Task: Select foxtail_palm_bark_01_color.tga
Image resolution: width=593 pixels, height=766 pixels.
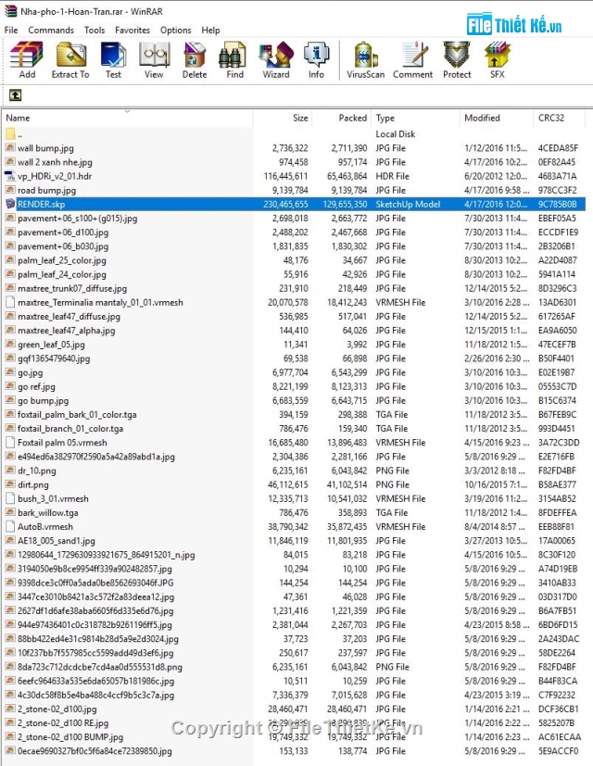Action: point(77,415)
